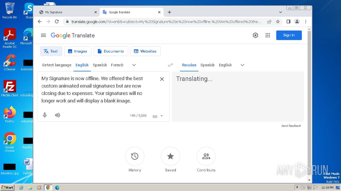The image size is (341, 191).
Task: Go forward in browser history
Action: (x=48, y=22)
